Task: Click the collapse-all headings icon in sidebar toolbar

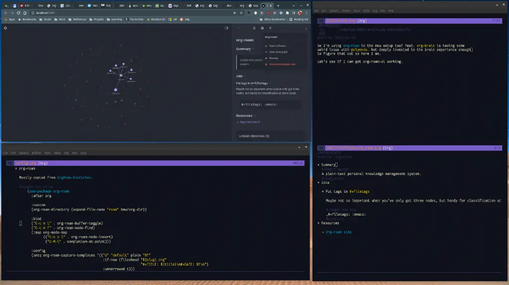Action: (x=270, y=28)
